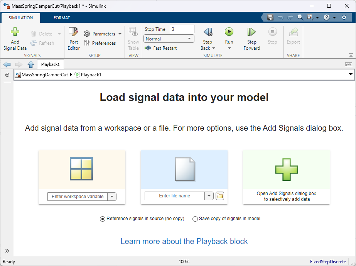Click the green plus Add Signals tile
The image size is (356, 266).
tap(286, 170)
